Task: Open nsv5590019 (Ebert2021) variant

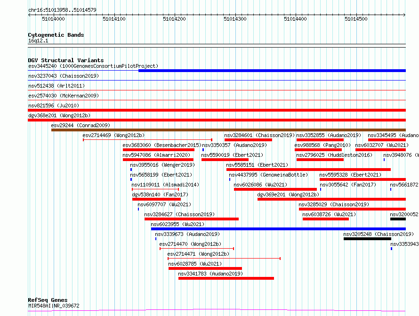Action: [232, 155]
